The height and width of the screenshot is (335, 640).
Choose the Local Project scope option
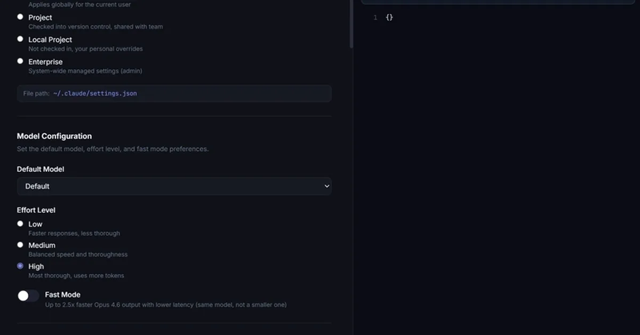point(20,38)
